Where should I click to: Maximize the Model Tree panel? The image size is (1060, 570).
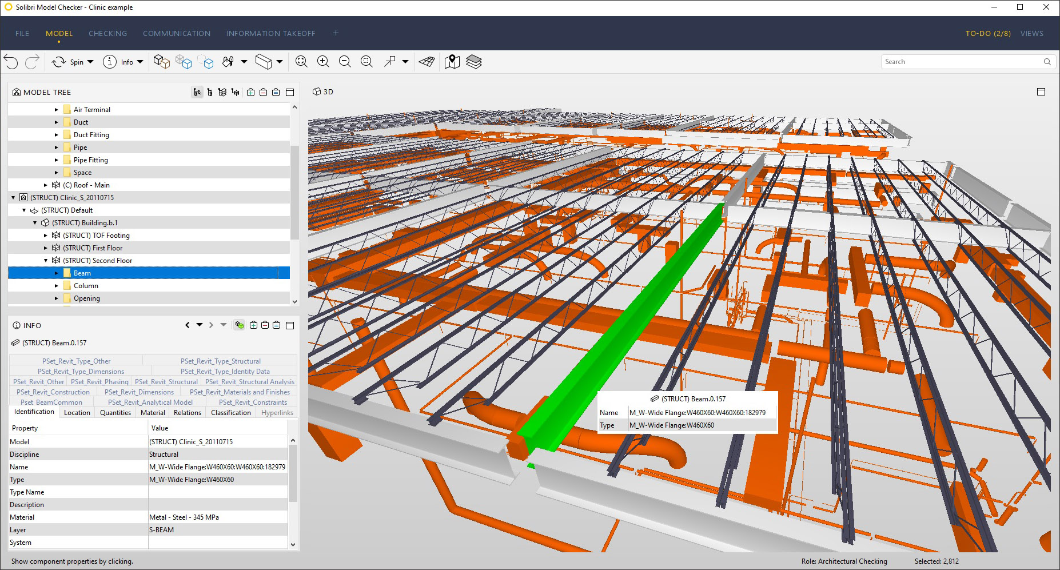click(290, 92)
